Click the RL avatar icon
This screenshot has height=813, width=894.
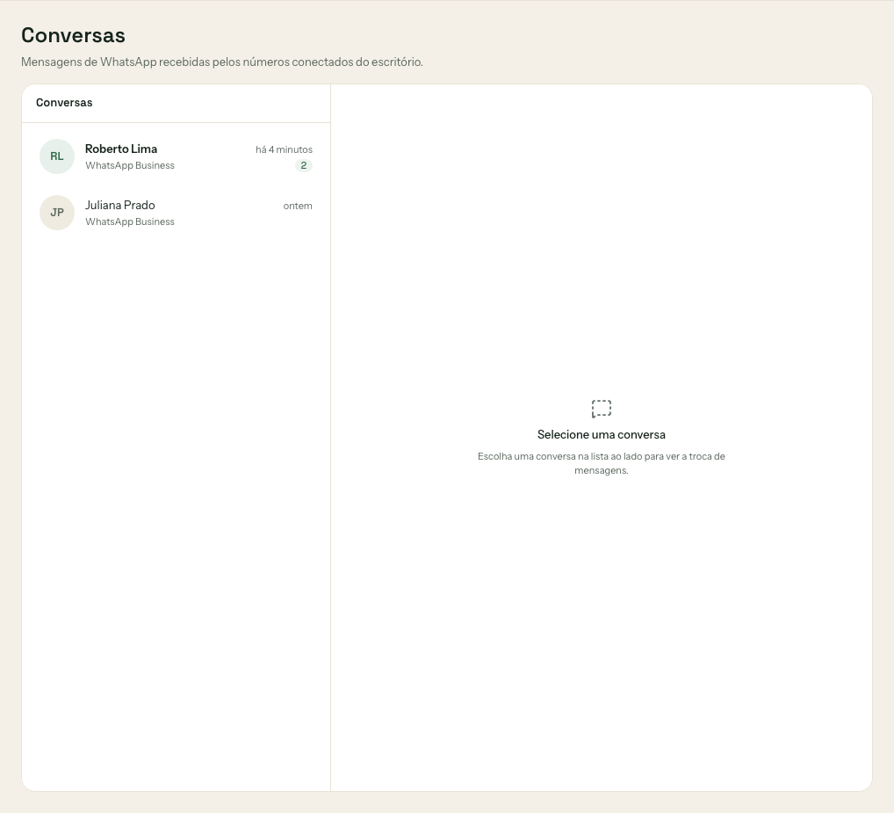57,156
